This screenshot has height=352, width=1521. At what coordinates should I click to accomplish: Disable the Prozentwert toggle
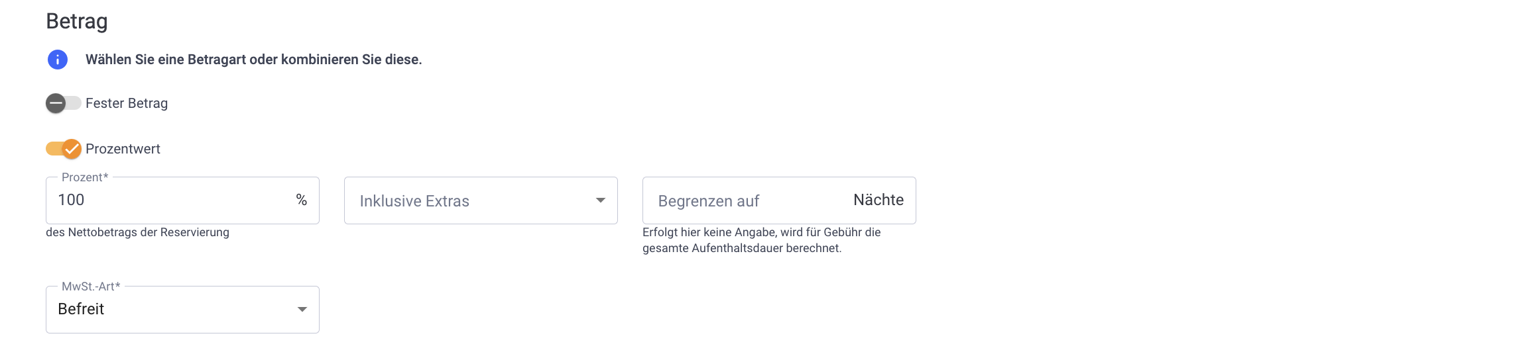tap(64, 149)
